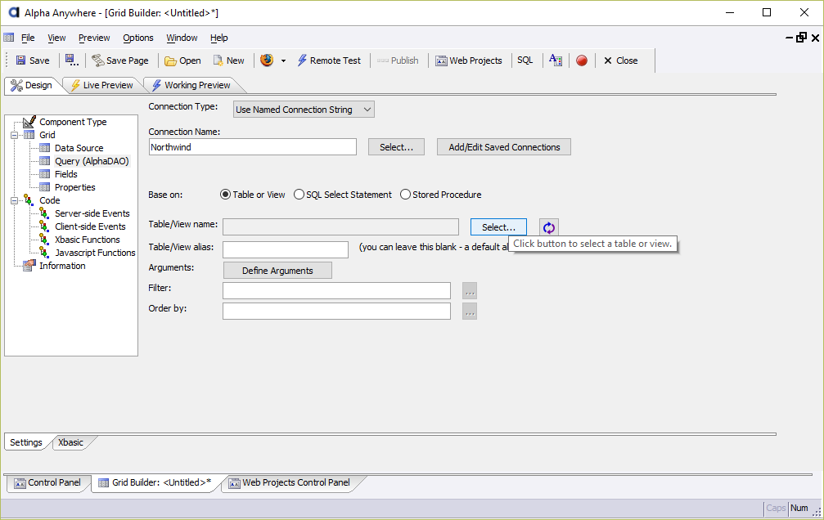
Task: Select Fields in the tree
Action: pos(66,174)
